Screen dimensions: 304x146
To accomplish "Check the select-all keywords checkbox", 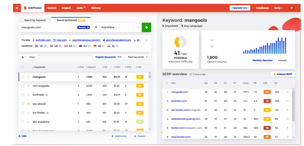I will pos(23,67).
